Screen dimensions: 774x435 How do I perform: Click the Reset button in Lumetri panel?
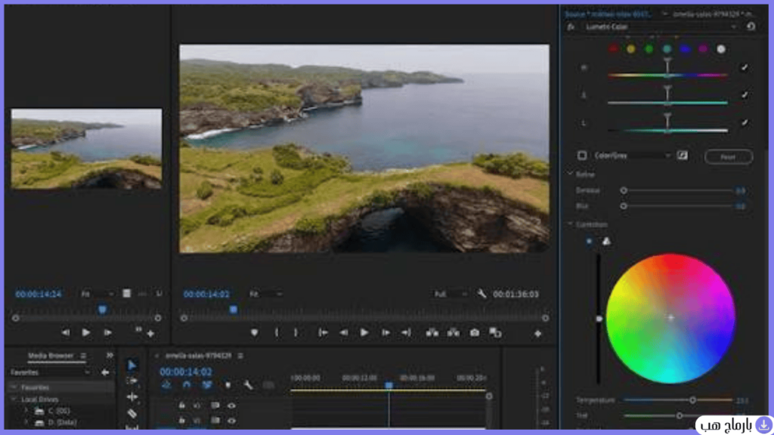pyautogui.click(x=729, y=157)
